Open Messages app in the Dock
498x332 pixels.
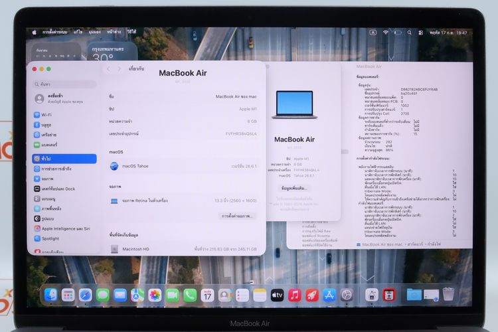pos(102,295)
